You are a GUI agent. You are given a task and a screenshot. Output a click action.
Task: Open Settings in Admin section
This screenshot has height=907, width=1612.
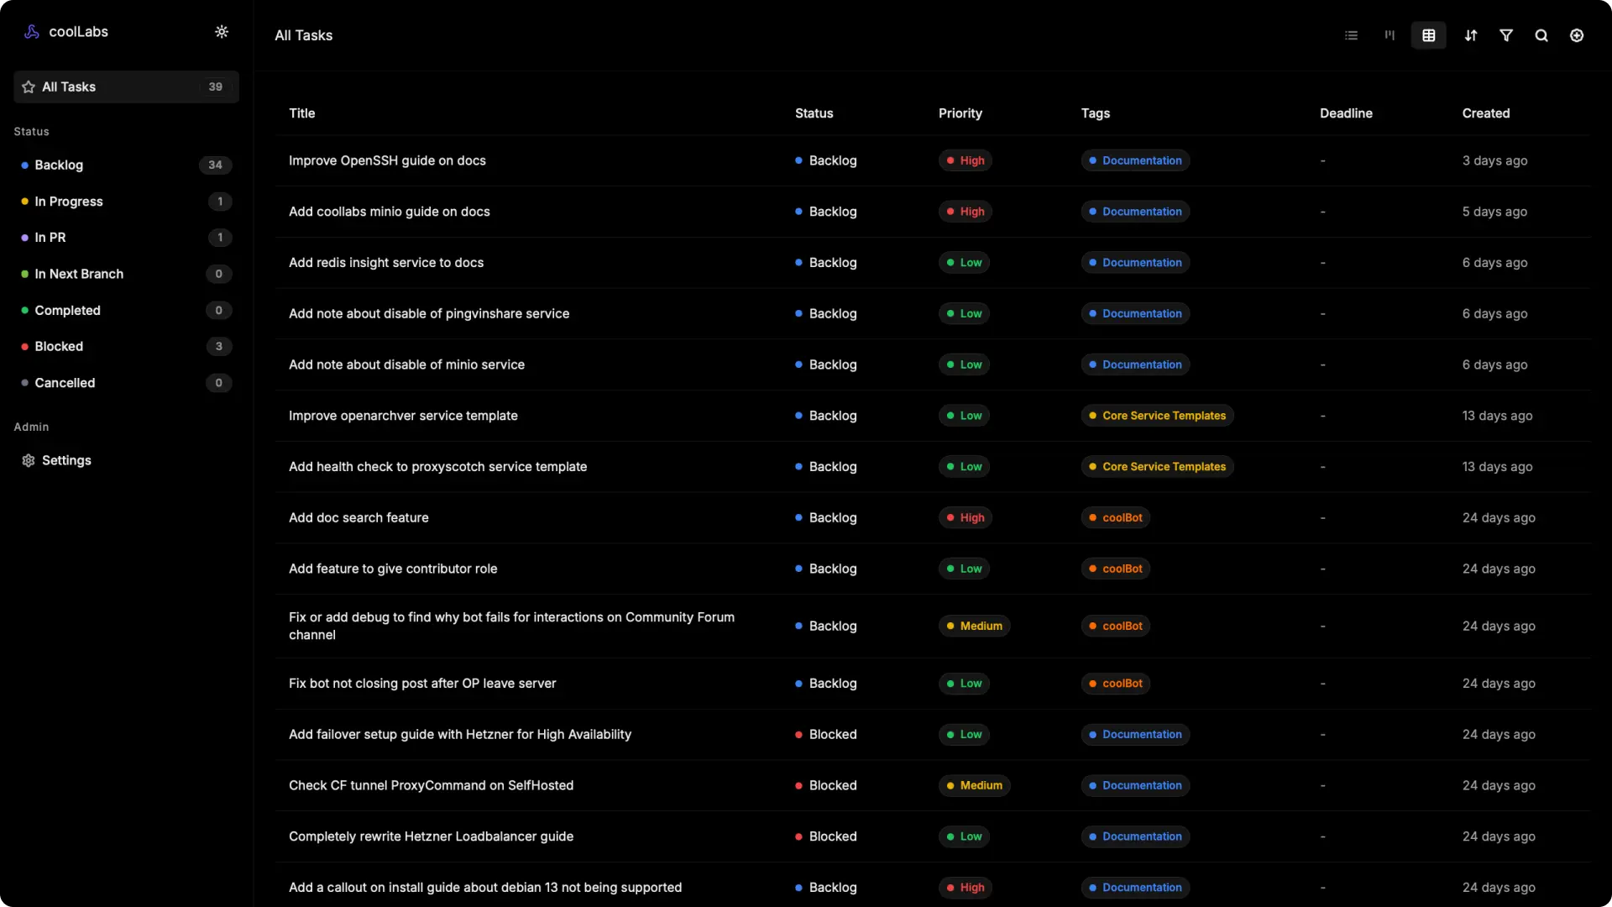(66, 460)
